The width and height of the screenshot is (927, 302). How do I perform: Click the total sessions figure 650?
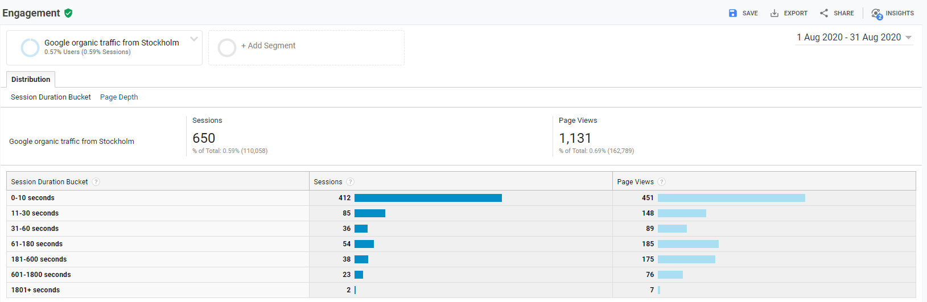pyautogui.click(x=204, y=138)
